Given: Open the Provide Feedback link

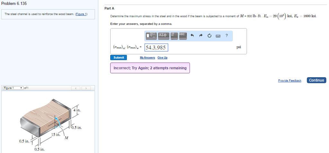Looking at the screenshot, I should pos(289,80).
